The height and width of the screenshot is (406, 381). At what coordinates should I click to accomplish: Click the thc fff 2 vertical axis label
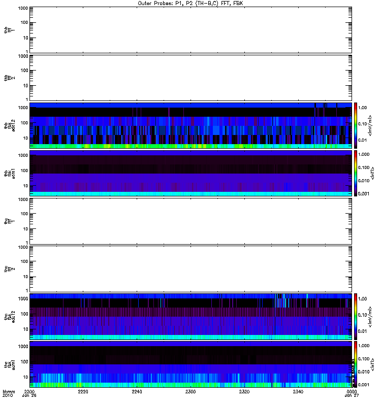(10, 269)
